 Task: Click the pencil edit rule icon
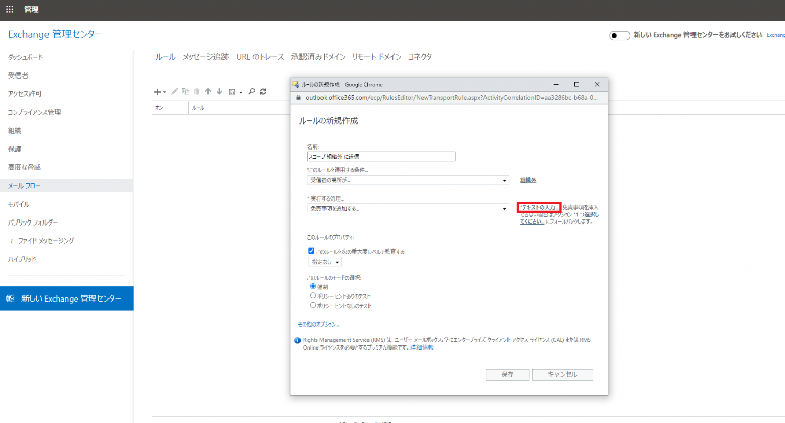(175, 91)
